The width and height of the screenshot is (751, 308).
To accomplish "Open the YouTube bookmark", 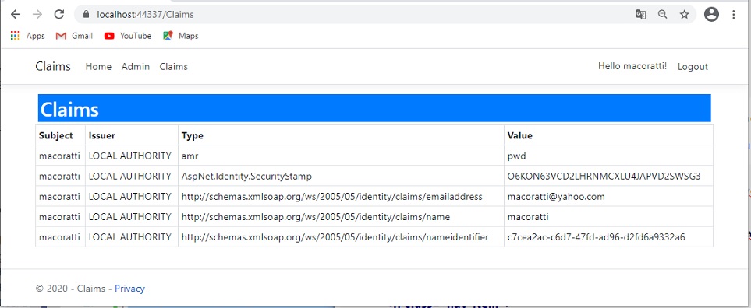I will tap(127, 36).
